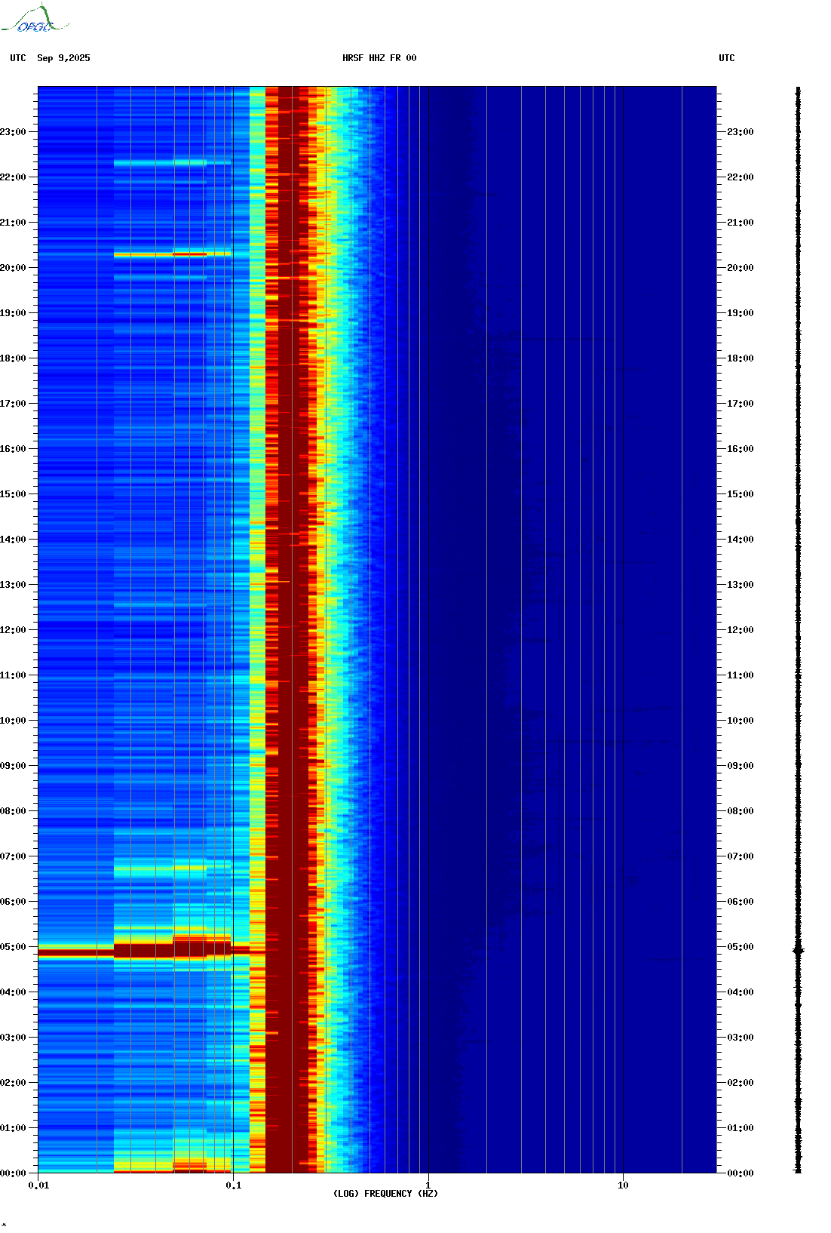Viewport: 831px width, 1233px height.
Task: Click the 0.01 frequency axis label
Action: [38, 1185]
